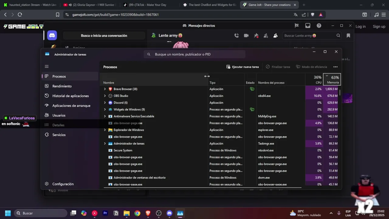Click the Brave Shields icon in address bar
The image size is (389, 219).
pos(312,15)
